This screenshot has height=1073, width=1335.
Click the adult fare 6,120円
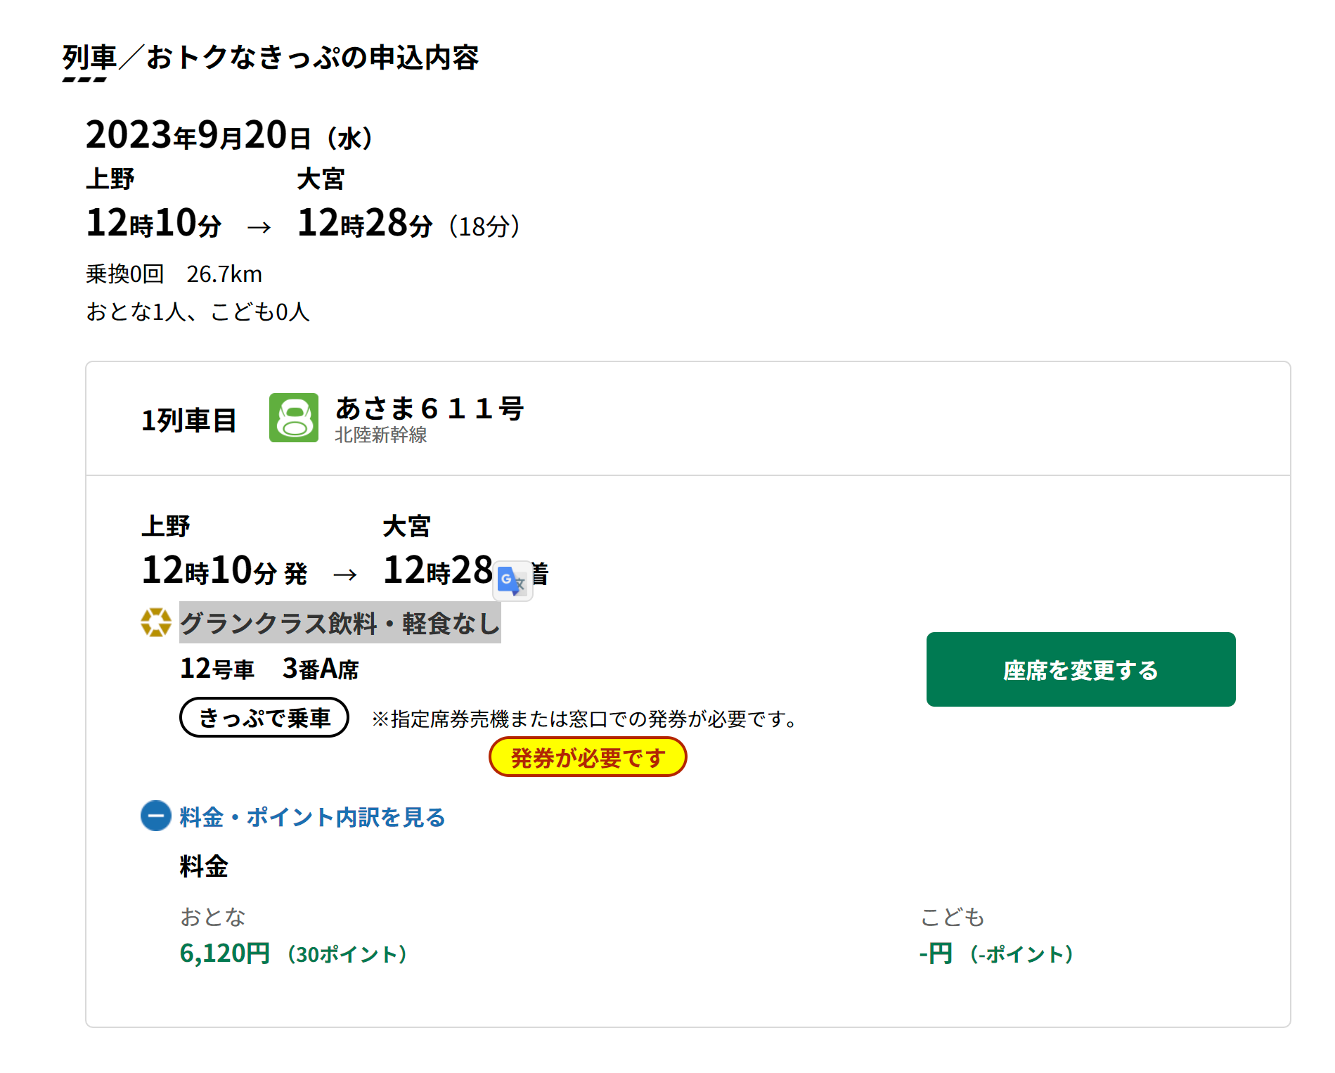[225, 953]
